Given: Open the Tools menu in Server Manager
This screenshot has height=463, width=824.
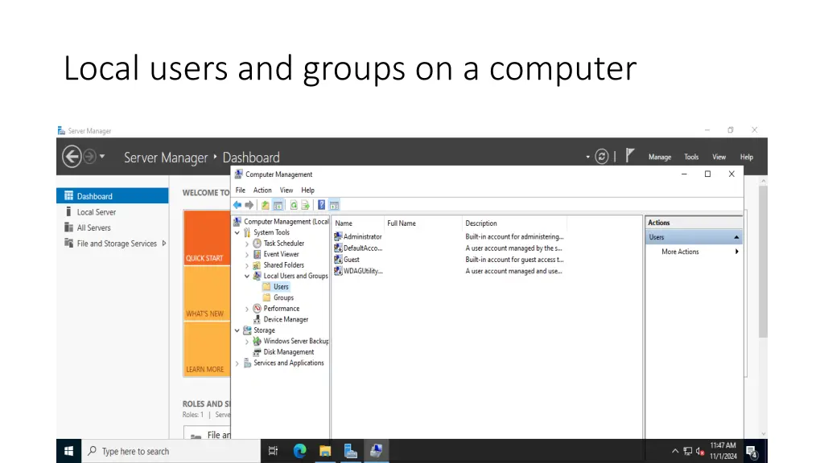Looking at the screenshot, I should [x=691, y=157].
